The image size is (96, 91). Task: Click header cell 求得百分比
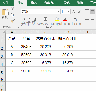click(45, 38)
